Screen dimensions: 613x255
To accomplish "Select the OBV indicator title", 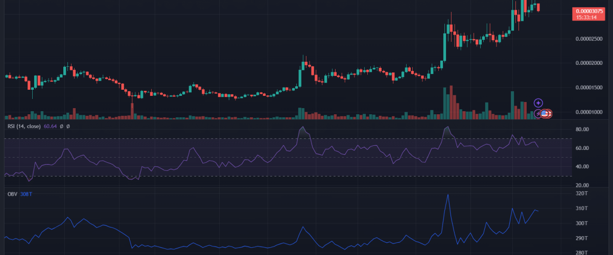I will 12,194.
